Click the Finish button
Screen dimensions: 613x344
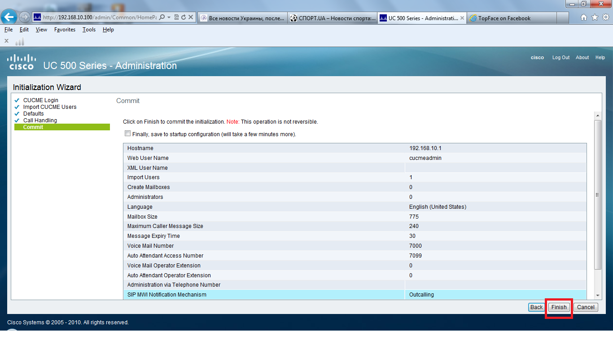[x=558, y=307]
